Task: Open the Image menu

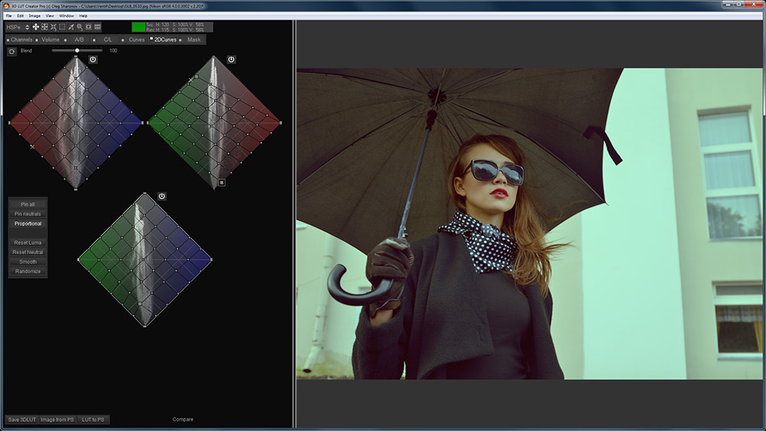Action: coord(34,15)
